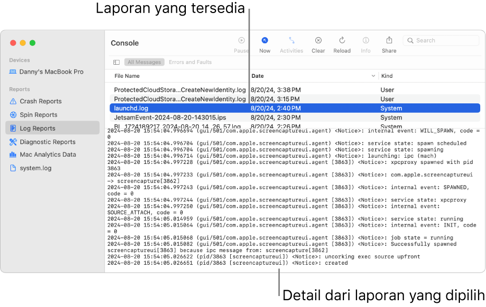Image resolution: width=486 pixels, height=307 pixels.
Task: Click the Now toolbar button
Action: click(265, 45)
